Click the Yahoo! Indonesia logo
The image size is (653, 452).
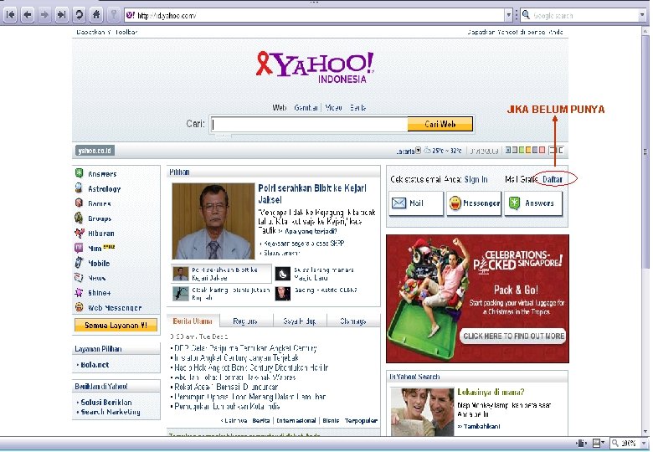[316, 68]
